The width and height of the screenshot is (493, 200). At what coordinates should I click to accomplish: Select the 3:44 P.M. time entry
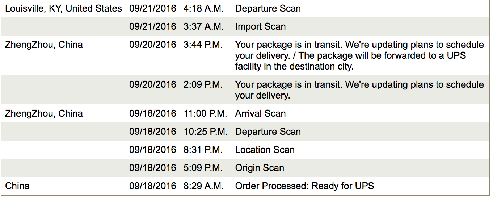[x=203, y=45]
